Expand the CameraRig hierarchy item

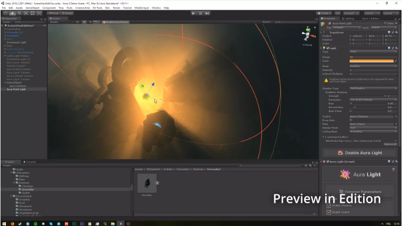click(5, 29)
